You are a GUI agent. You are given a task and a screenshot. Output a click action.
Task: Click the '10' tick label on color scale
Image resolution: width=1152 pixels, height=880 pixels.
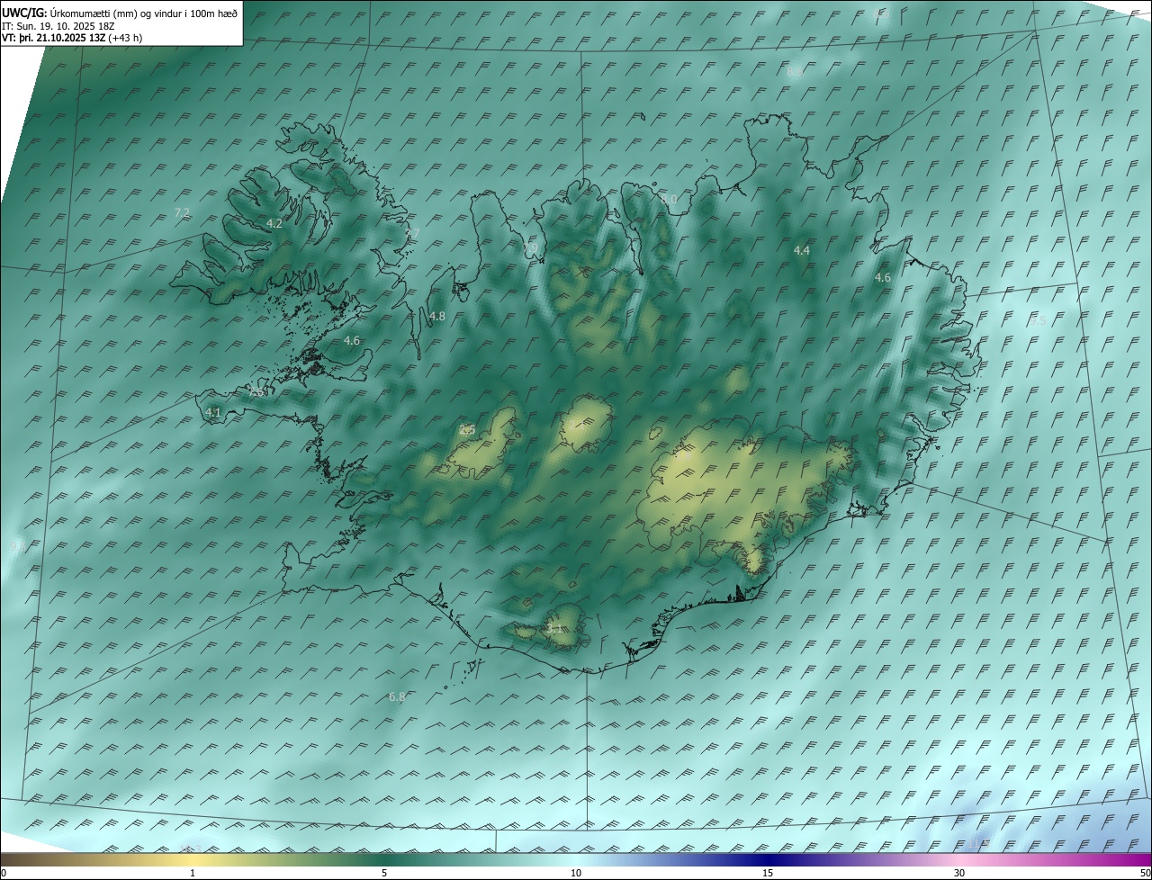(x=576, y=873)
